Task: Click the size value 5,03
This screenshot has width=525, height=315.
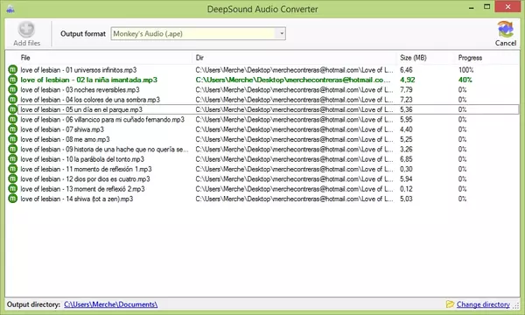Action: coord(406,199)
